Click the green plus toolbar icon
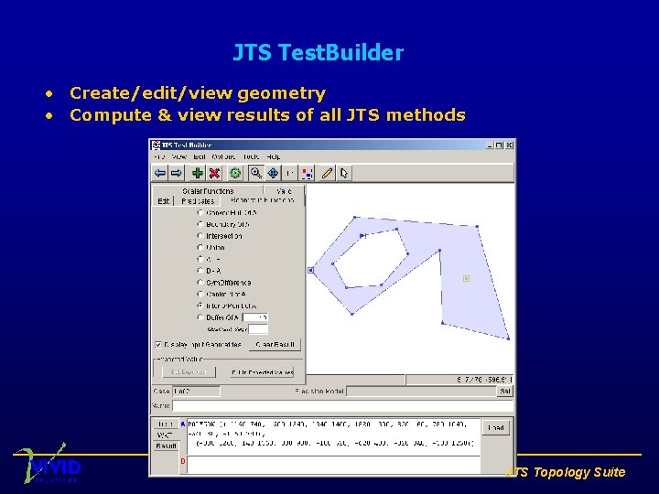659x494 pixels. point(197,173)
